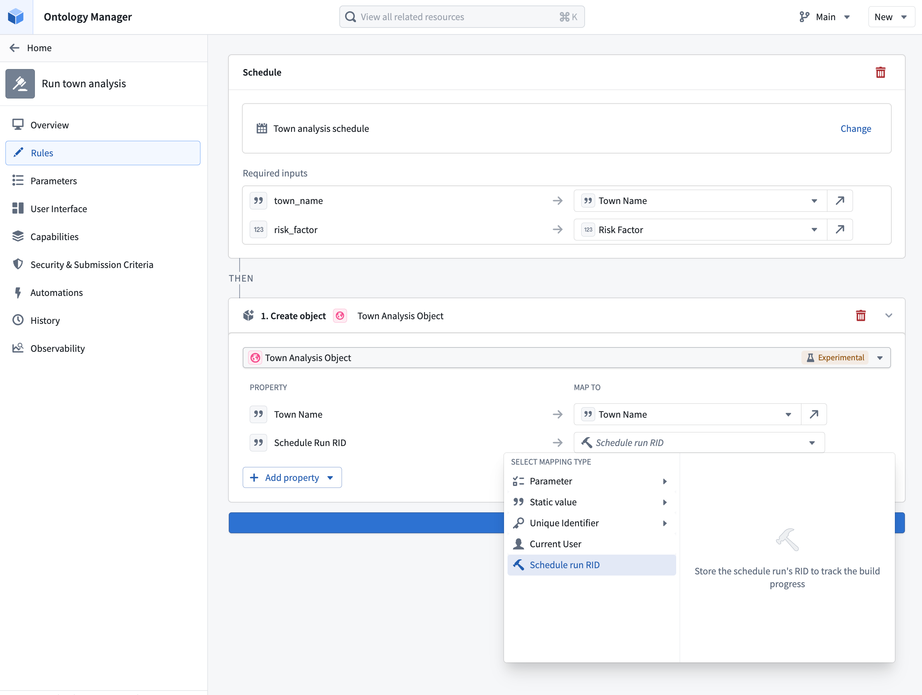Focus the View all related resources search

pos(462,17)
